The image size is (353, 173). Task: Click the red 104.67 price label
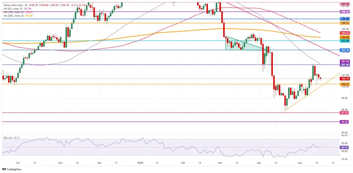pos(345,33)
